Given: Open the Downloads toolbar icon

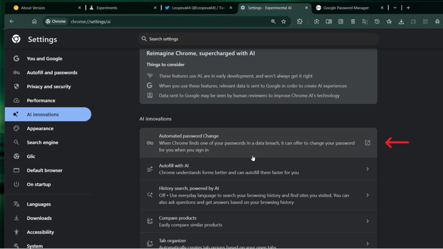Looking at the screenshot, I should click(x=401, y=21).
